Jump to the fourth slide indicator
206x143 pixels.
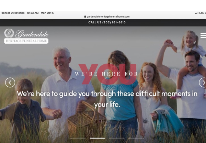[x=136, y=138]
